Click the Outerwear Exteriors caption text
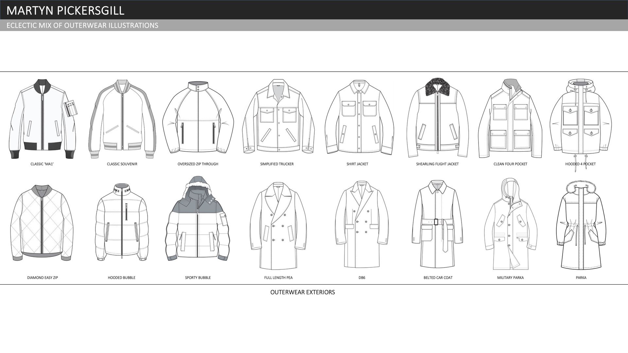628x353 pixels. tap(303, 292)
